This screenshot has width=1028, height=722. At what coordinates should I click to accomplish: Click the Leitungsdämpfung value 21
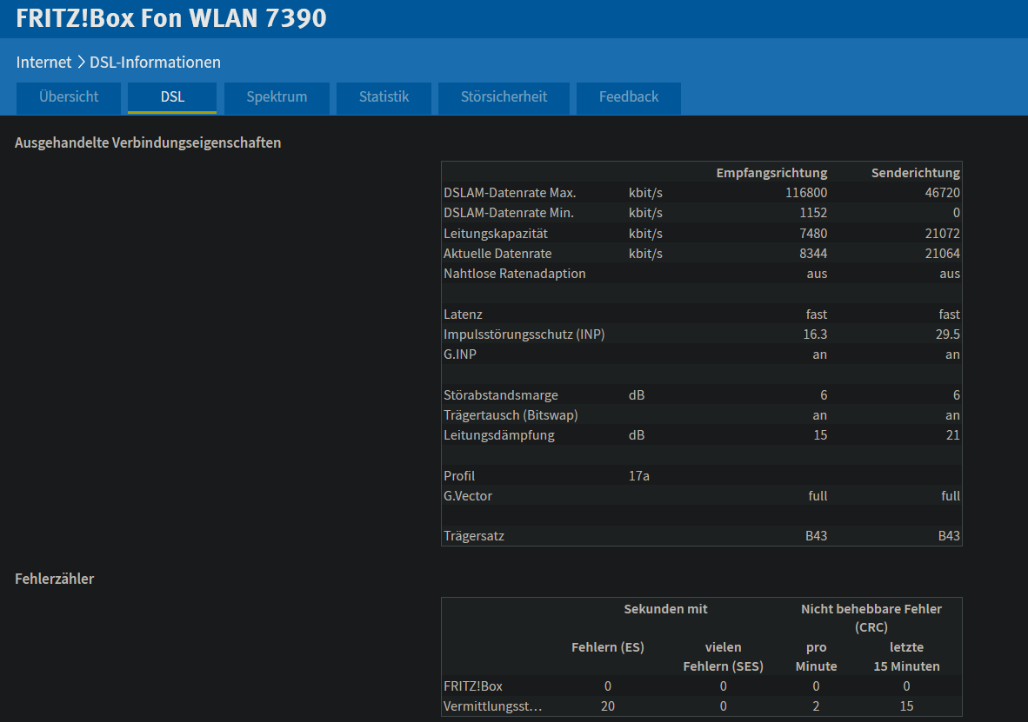[952, 435]
